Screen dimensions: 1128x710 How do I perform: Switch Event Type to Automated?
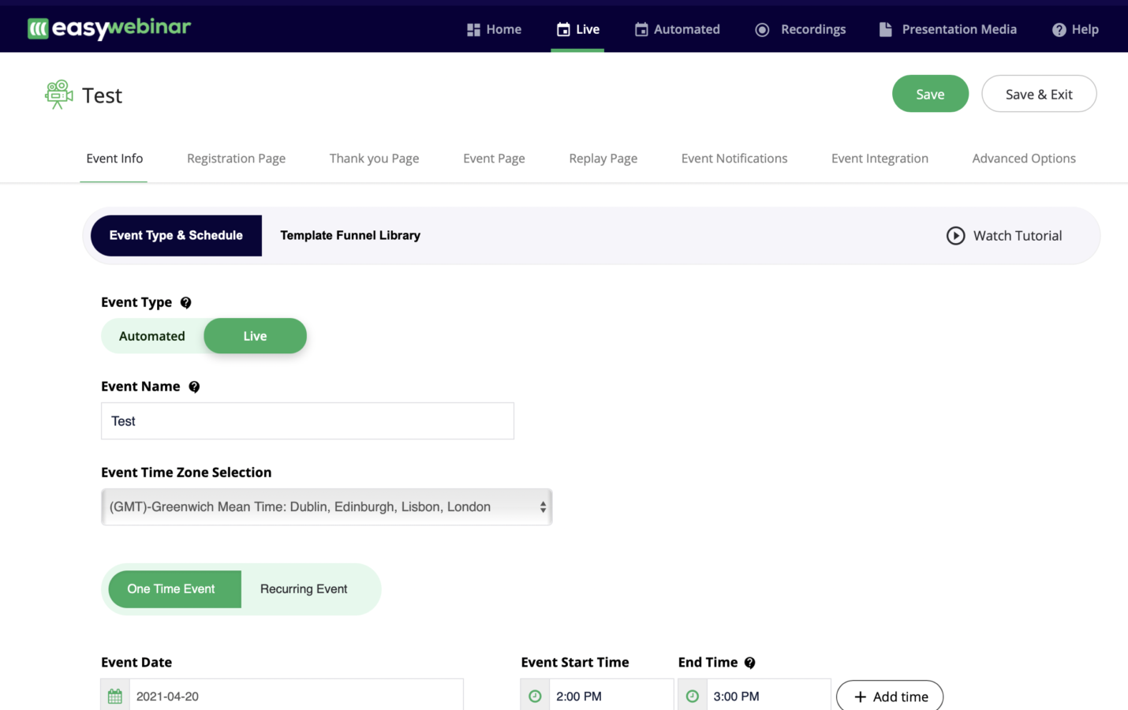151,335
